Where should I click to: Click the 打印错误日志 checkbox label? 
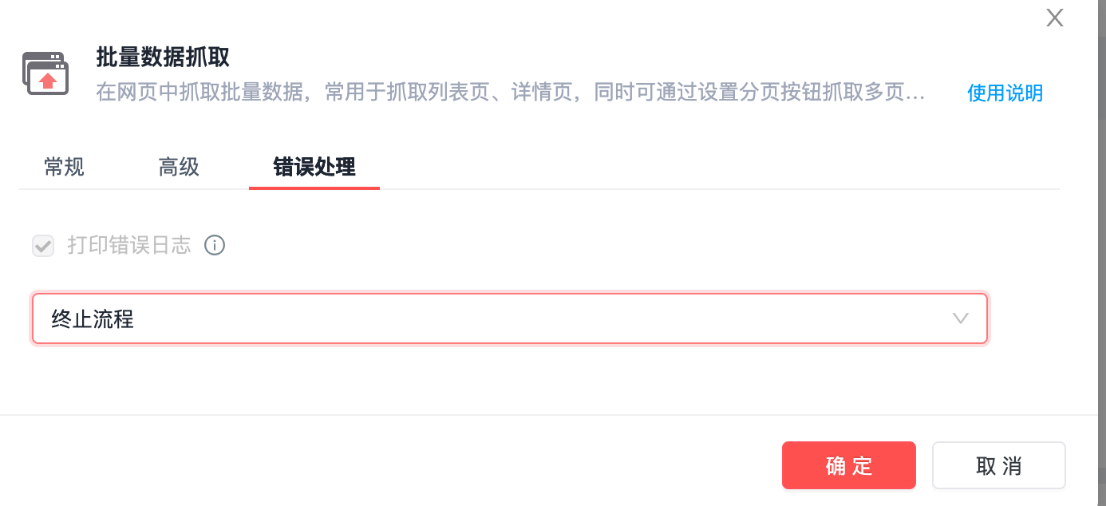pyautogui.click(x=129, y=245)
